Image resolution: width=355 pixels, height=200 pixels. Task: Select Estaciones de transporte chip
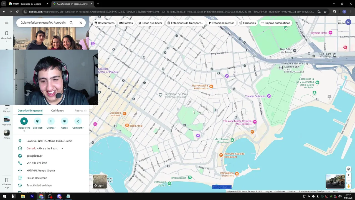pos(185,23)
